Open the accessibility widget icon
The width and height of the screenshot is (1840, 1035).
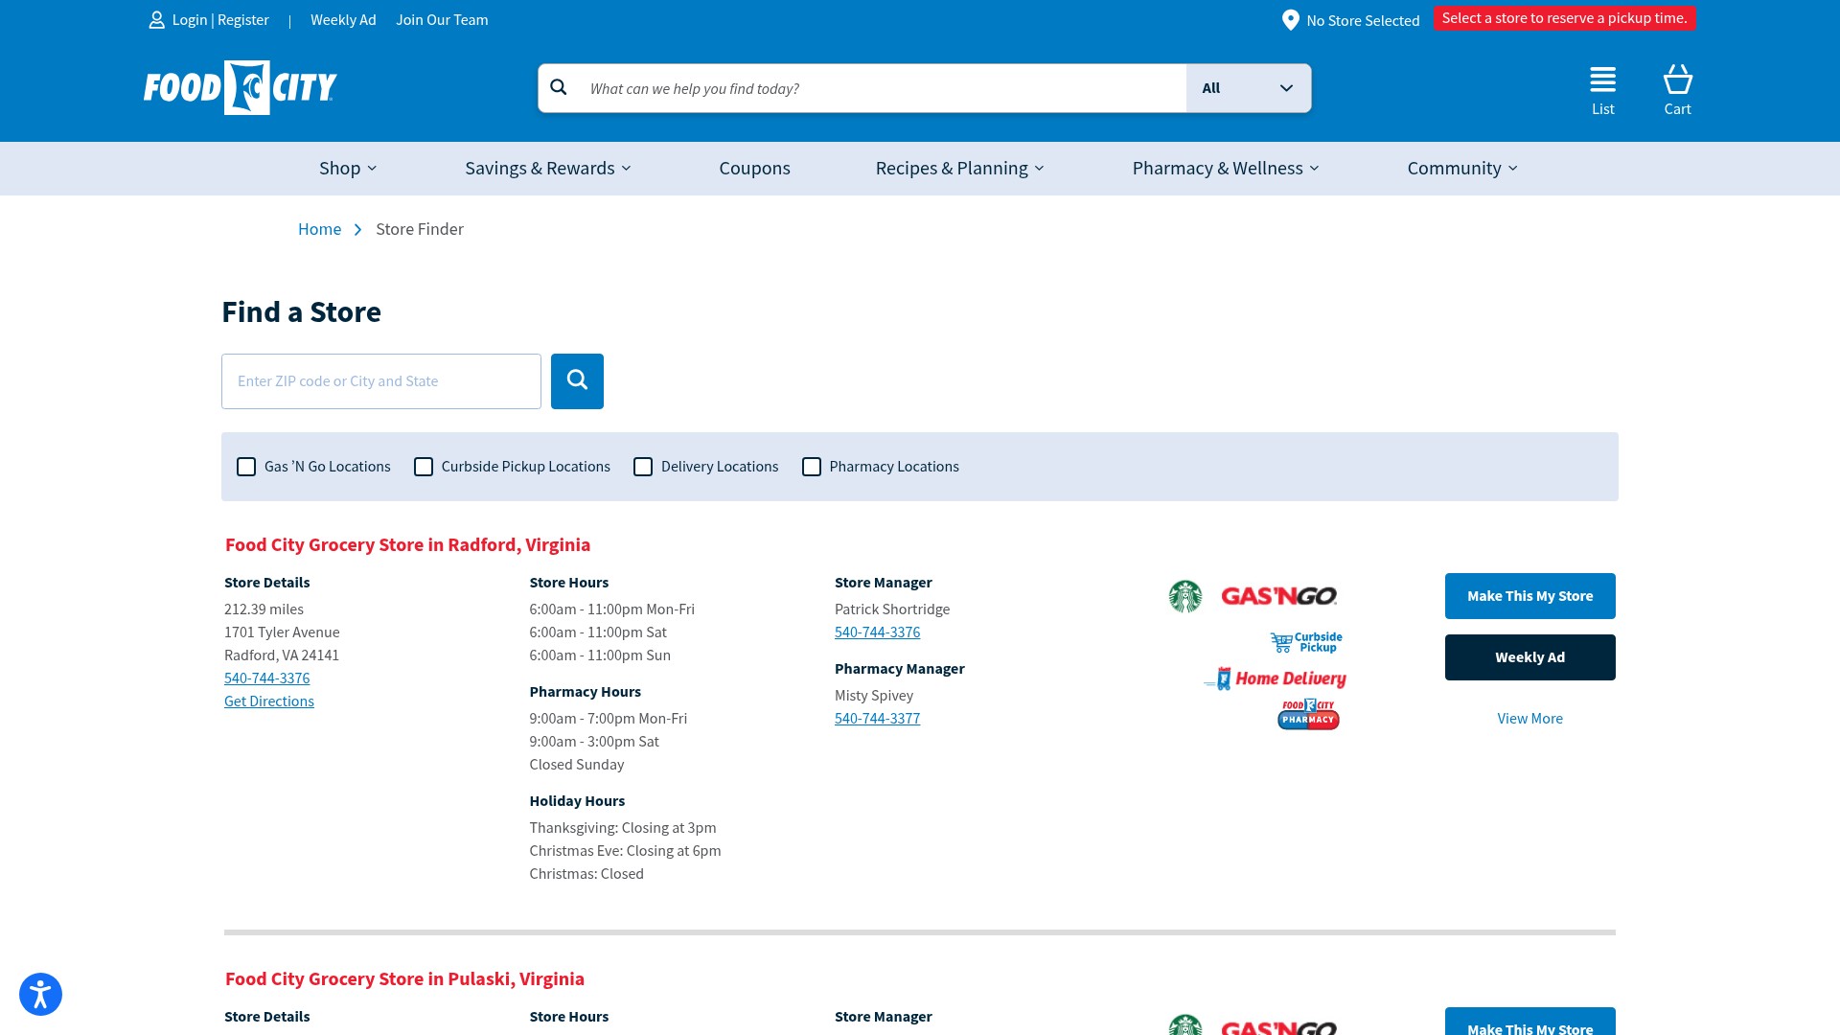click(40, 994)
